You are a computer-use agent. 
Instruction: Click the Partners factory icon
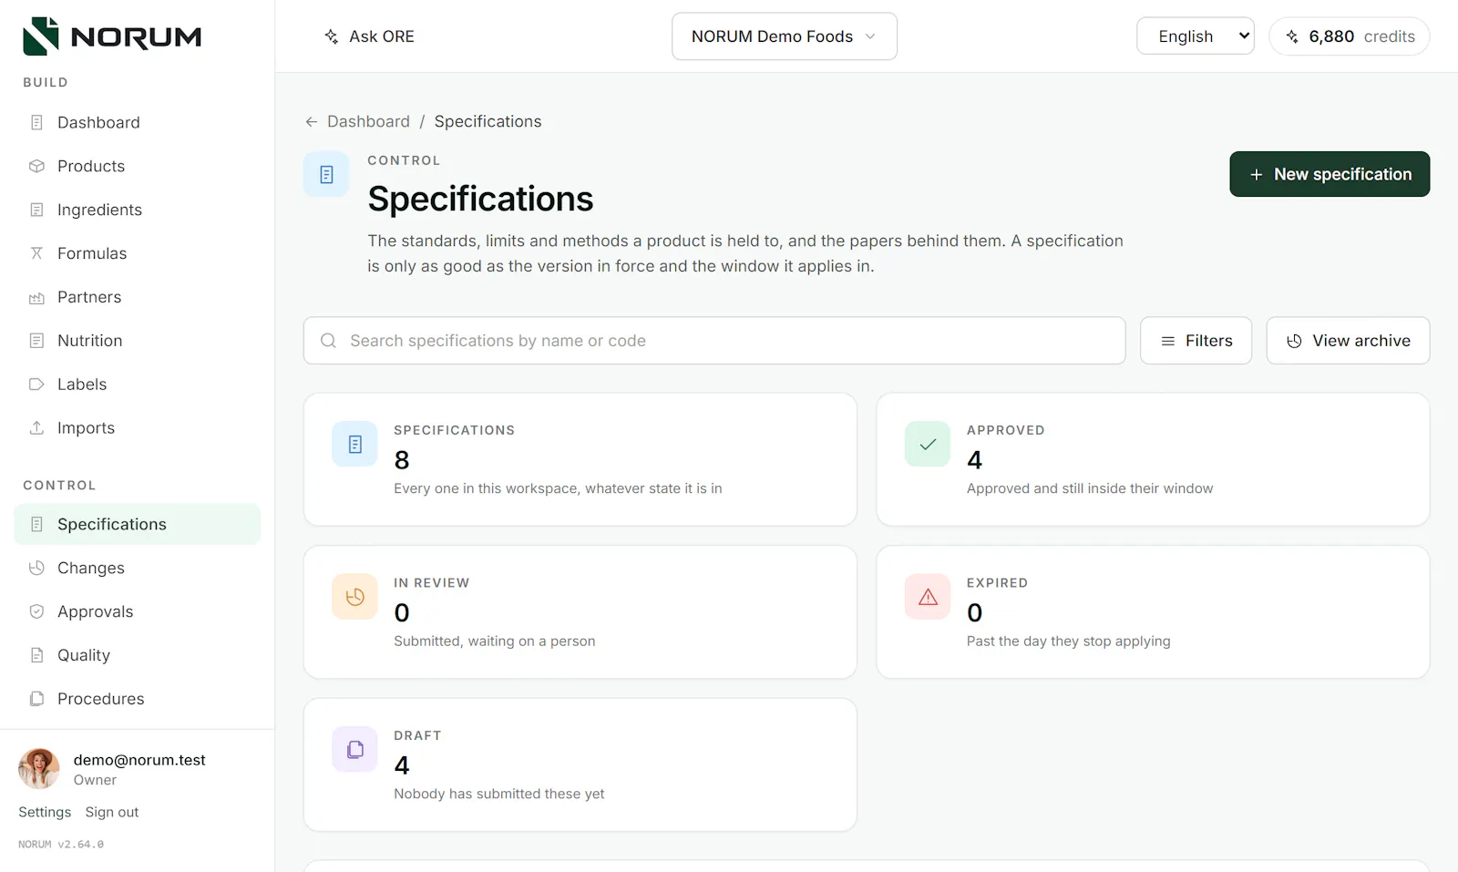click(x=36, y=297)
